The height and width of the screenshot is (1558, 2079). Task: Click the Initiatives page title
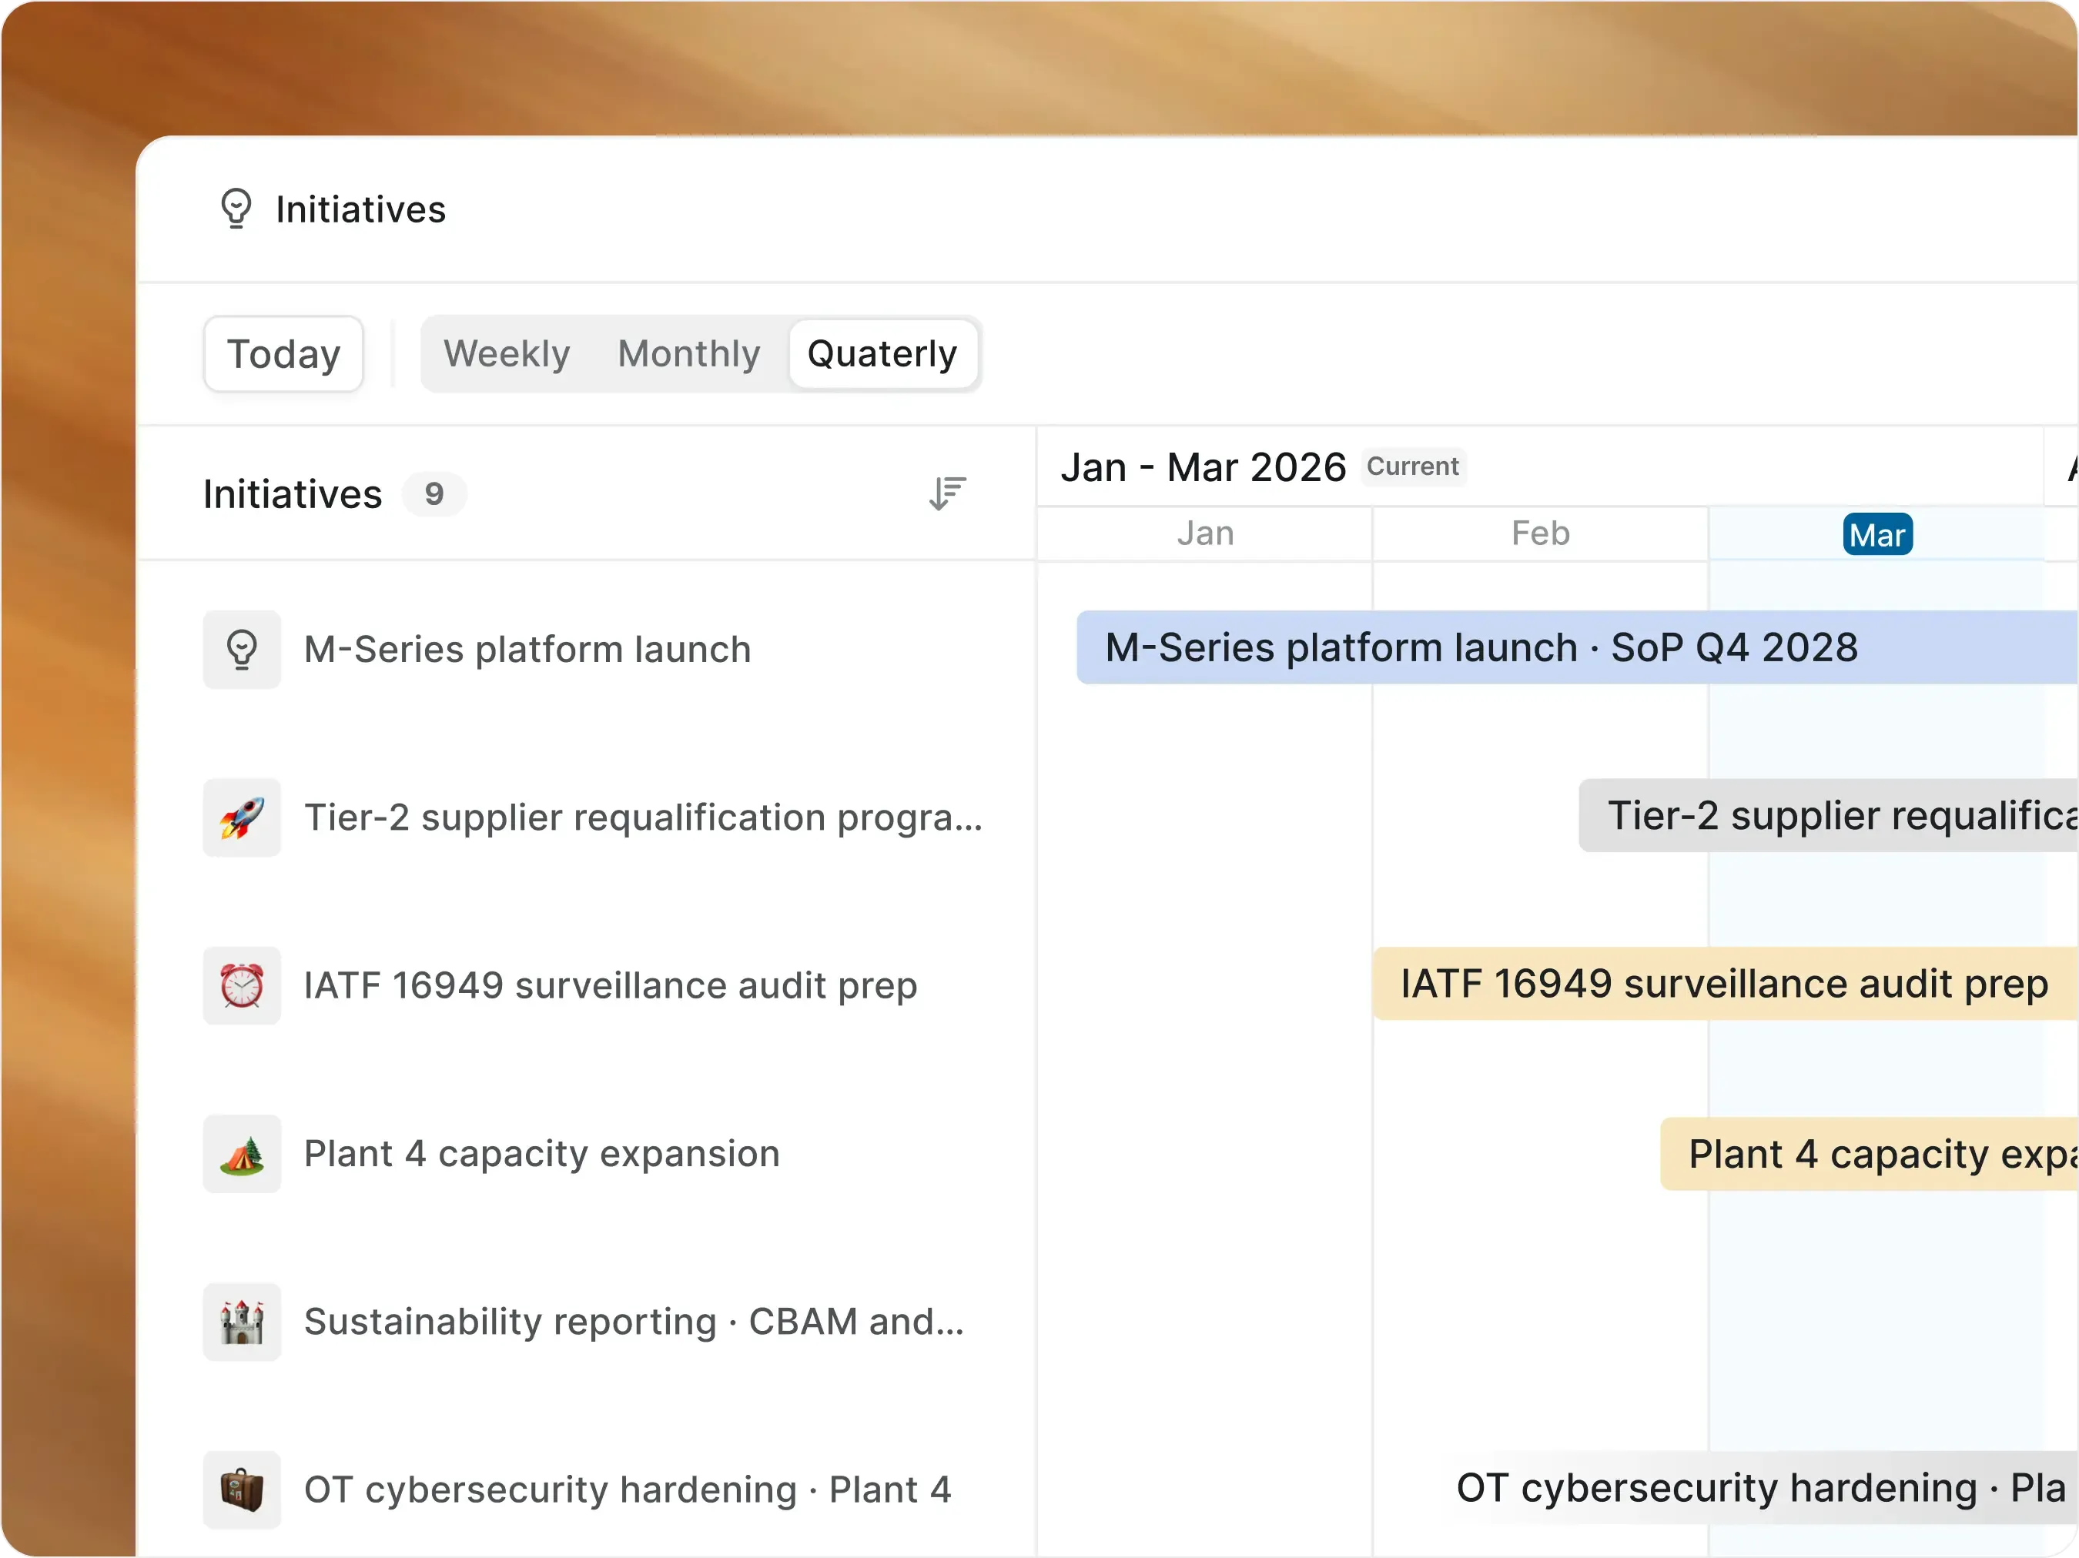tap(361, 209)
